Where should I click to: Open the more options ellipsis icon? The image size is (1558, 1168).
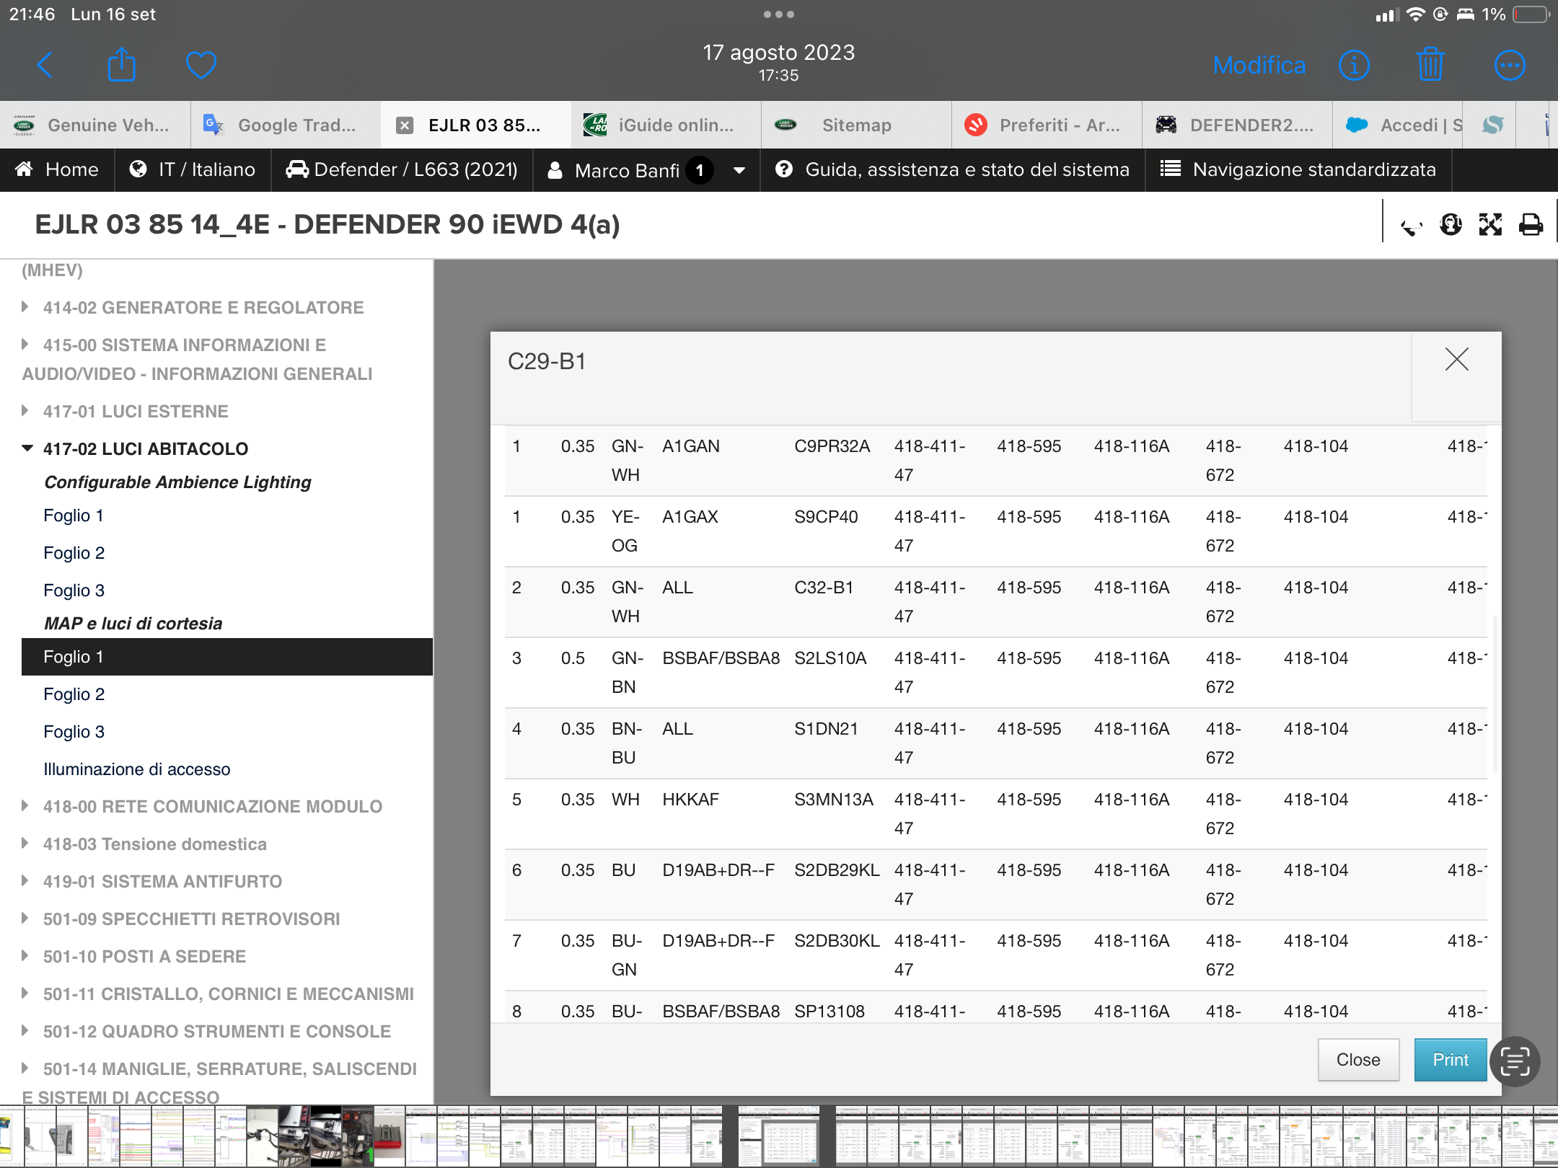coord(1509,66)
